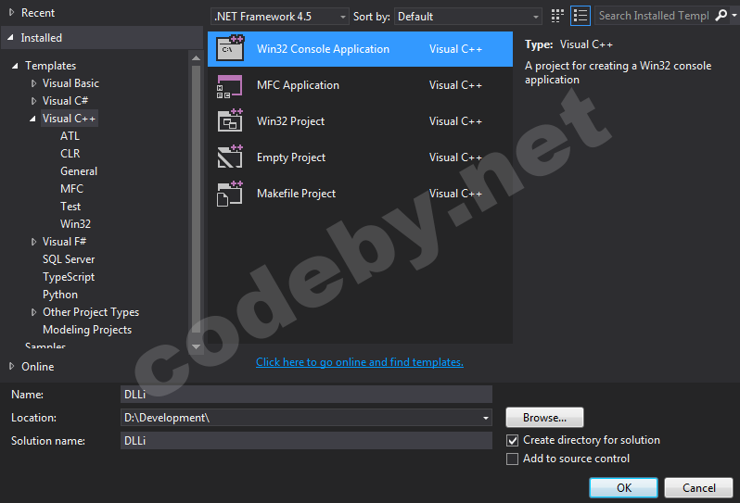Select the 'Win32 Project' template name
The width and height of the screenshot is (740, 503).
pos(291,121)
